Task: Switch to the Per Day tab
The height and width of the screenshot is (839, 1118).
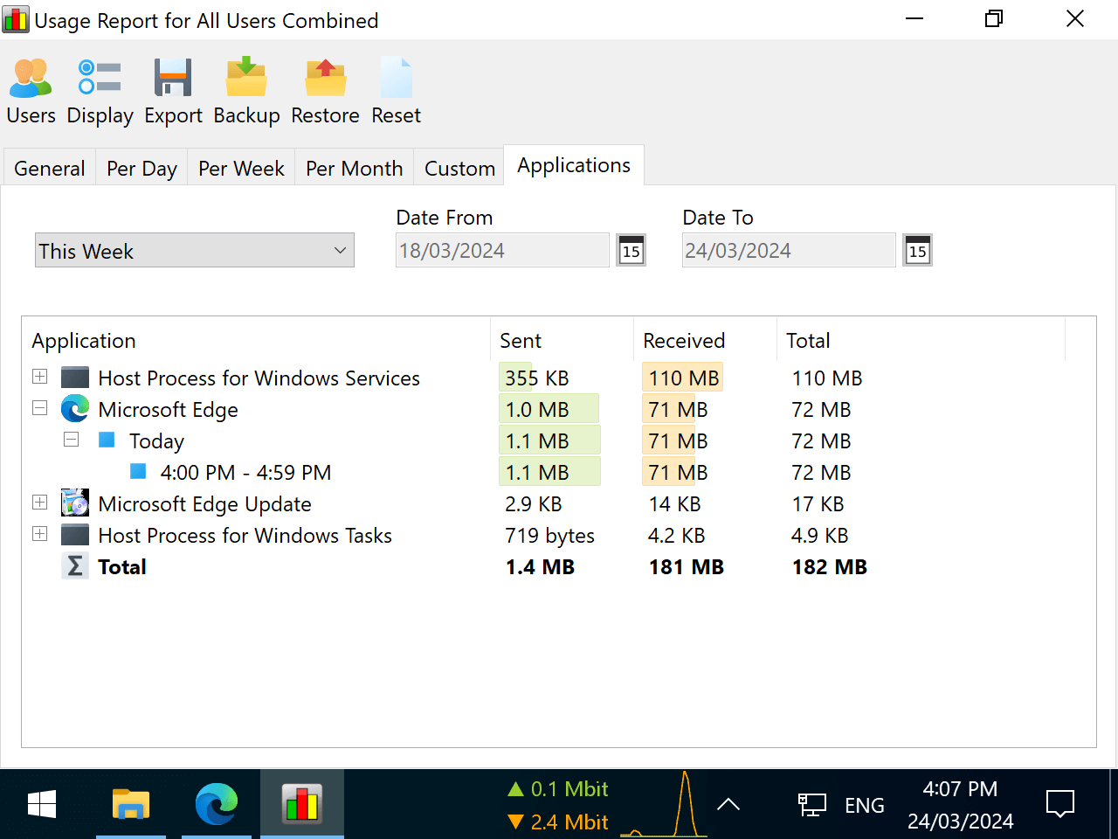Action: click(141, 168)
